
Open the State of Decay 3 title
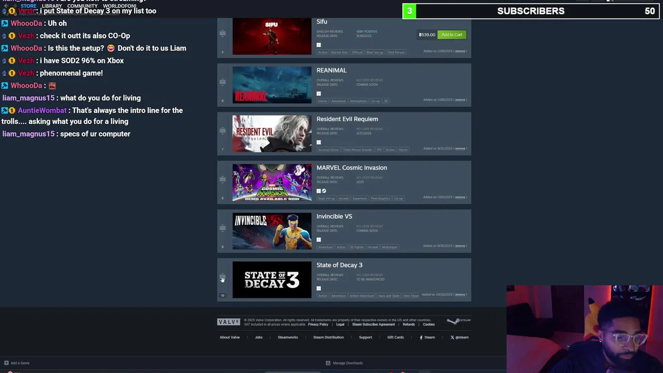point(339,265)
